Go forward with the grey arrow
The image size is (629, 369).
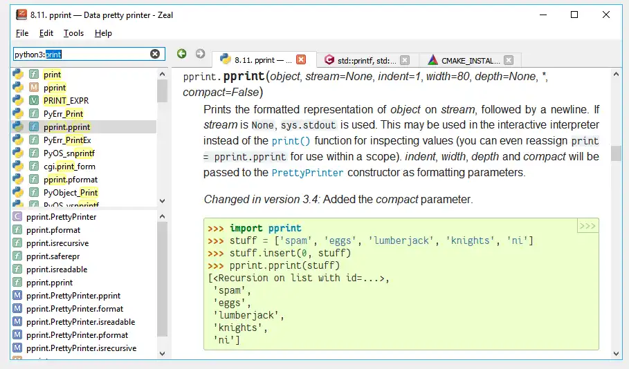point(200,54)
